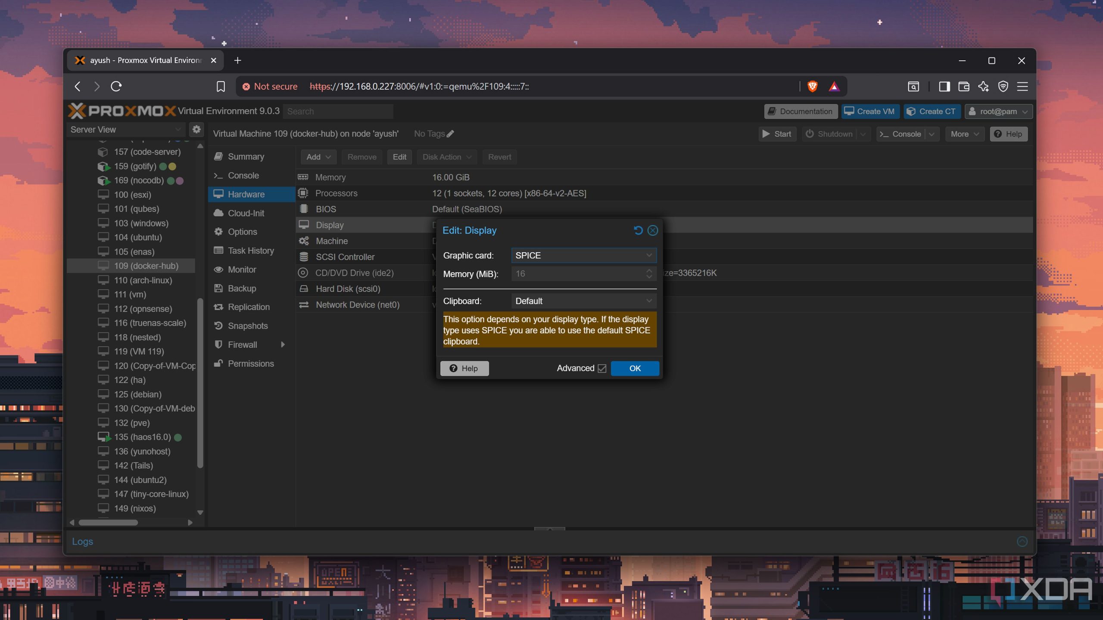The width and height of the screenshot is (1103, 620).
Task: Open the Brave Rewards triangle icon
Action: (834, 87)
